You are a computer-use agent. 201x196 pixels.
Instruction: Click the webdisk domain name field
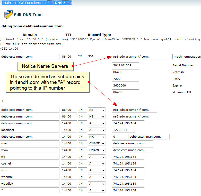(30, 184)
